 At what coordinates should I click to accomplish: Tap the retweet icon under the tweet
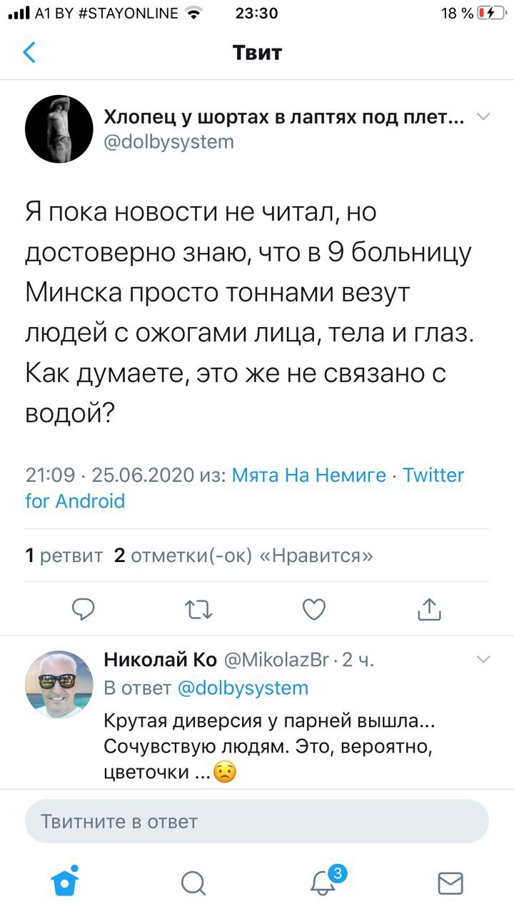click(198, 608)
